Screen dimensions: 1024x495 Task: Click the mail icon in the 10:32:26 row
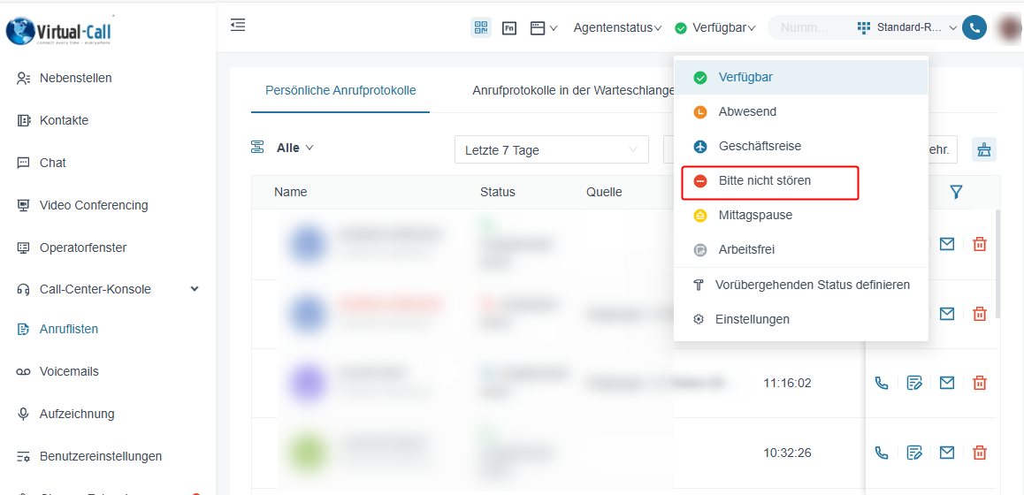tap(947, 452)
